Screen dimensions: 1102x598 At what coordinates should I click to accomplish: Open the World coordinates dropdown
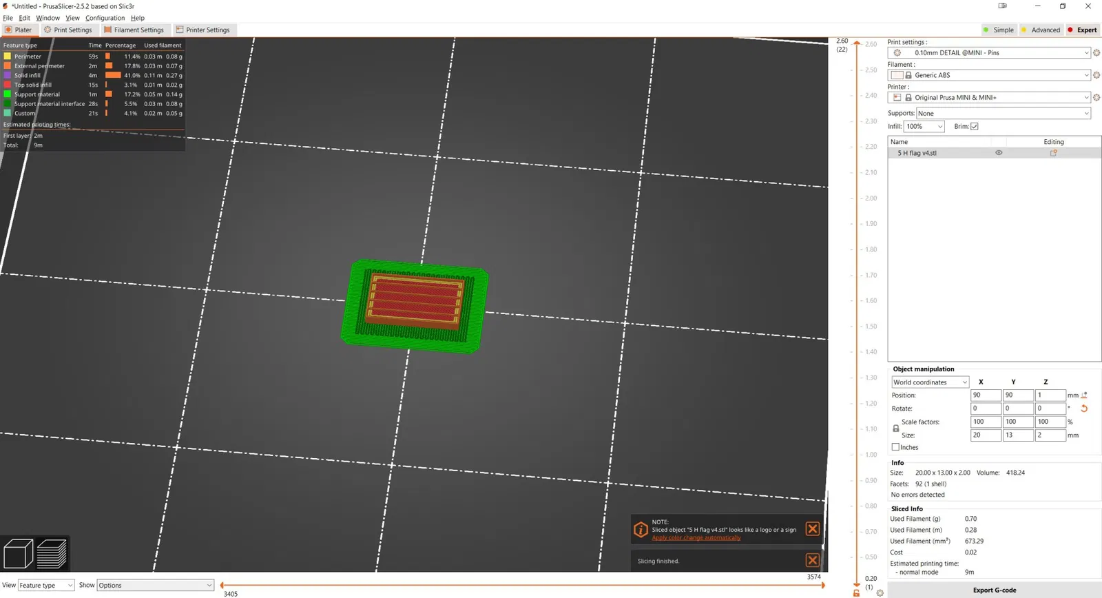pos(930,382)
